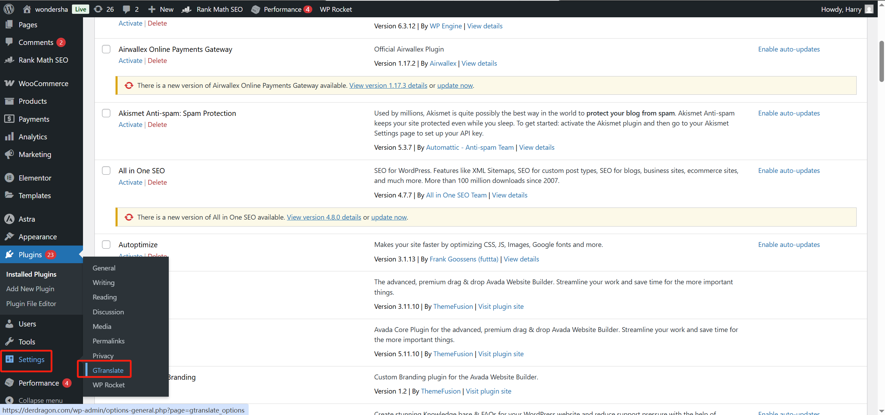Click the WooCommerce sidebar icon

9,83
